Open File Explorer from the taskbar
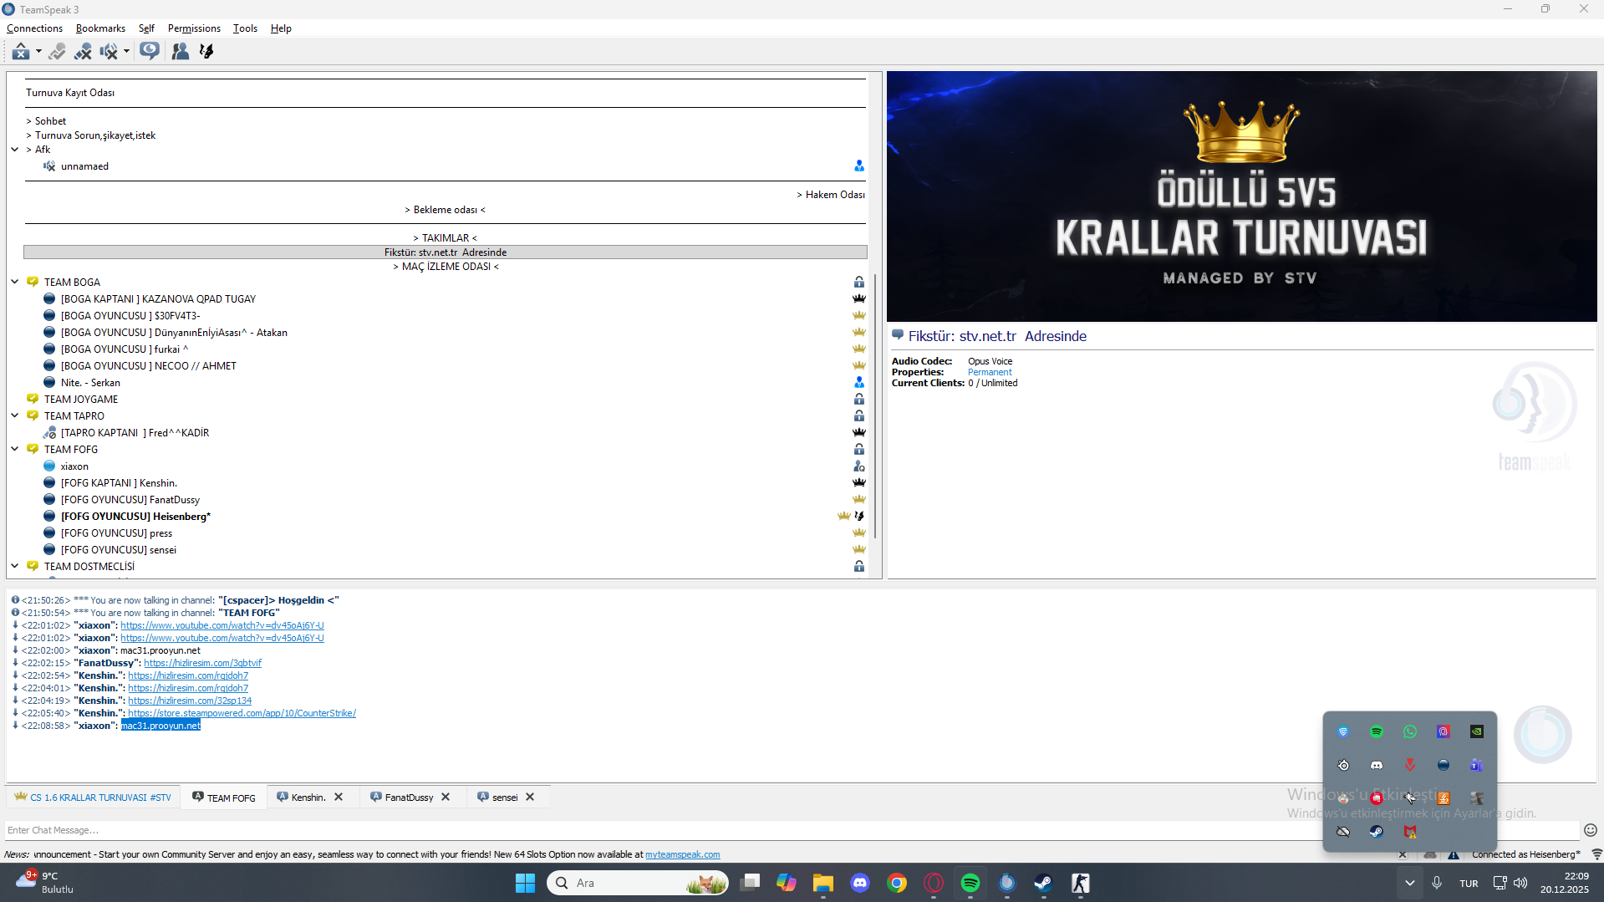 pyautogui.click(x=823, y=884)
